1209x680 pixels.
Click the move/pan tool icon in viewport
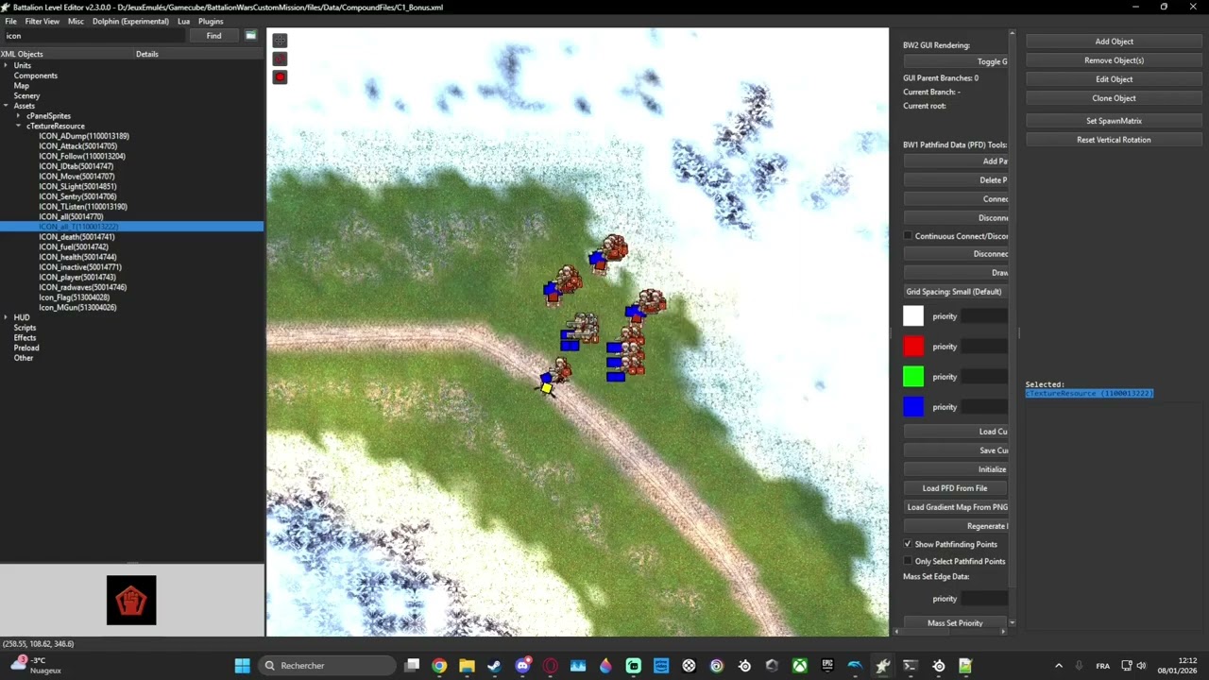[x=280, y=41]
